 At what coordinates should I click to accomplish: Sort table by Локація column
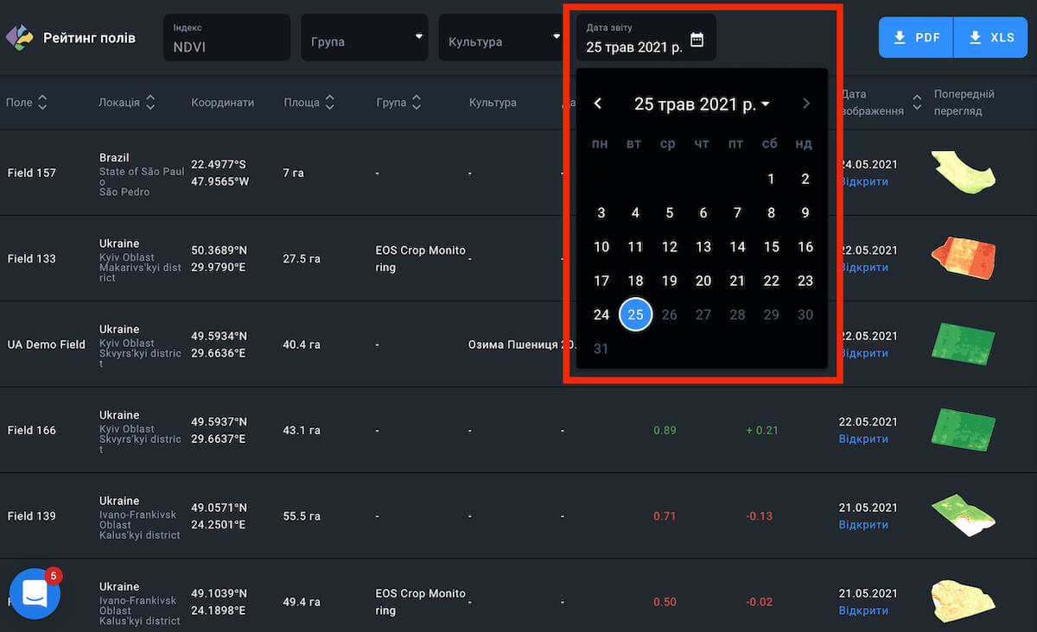point(150,103)
